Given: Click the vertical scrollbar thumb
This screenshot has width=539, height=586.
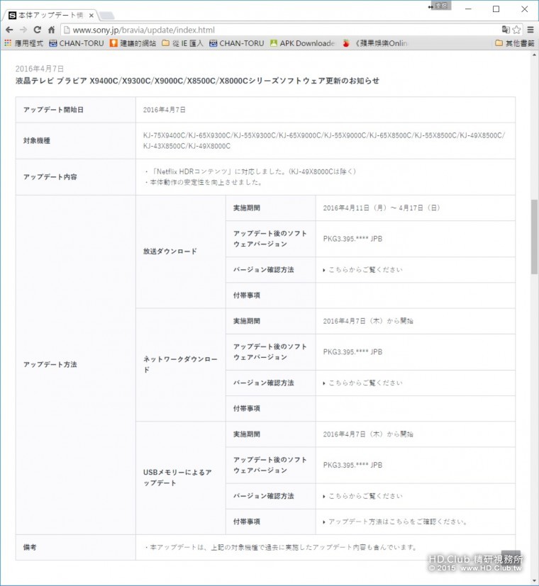Looking at the screenshot, I should pos(534,237).
